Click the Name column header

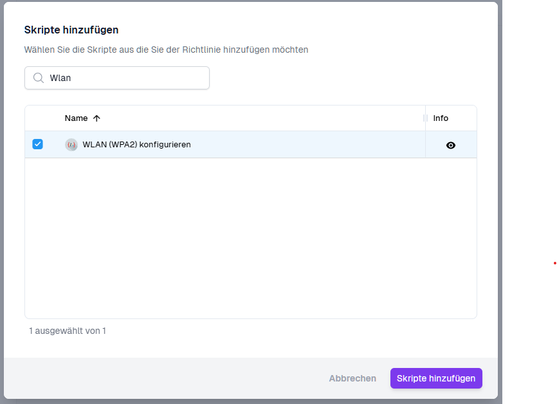pyautogui.click(x=76, y=118)
